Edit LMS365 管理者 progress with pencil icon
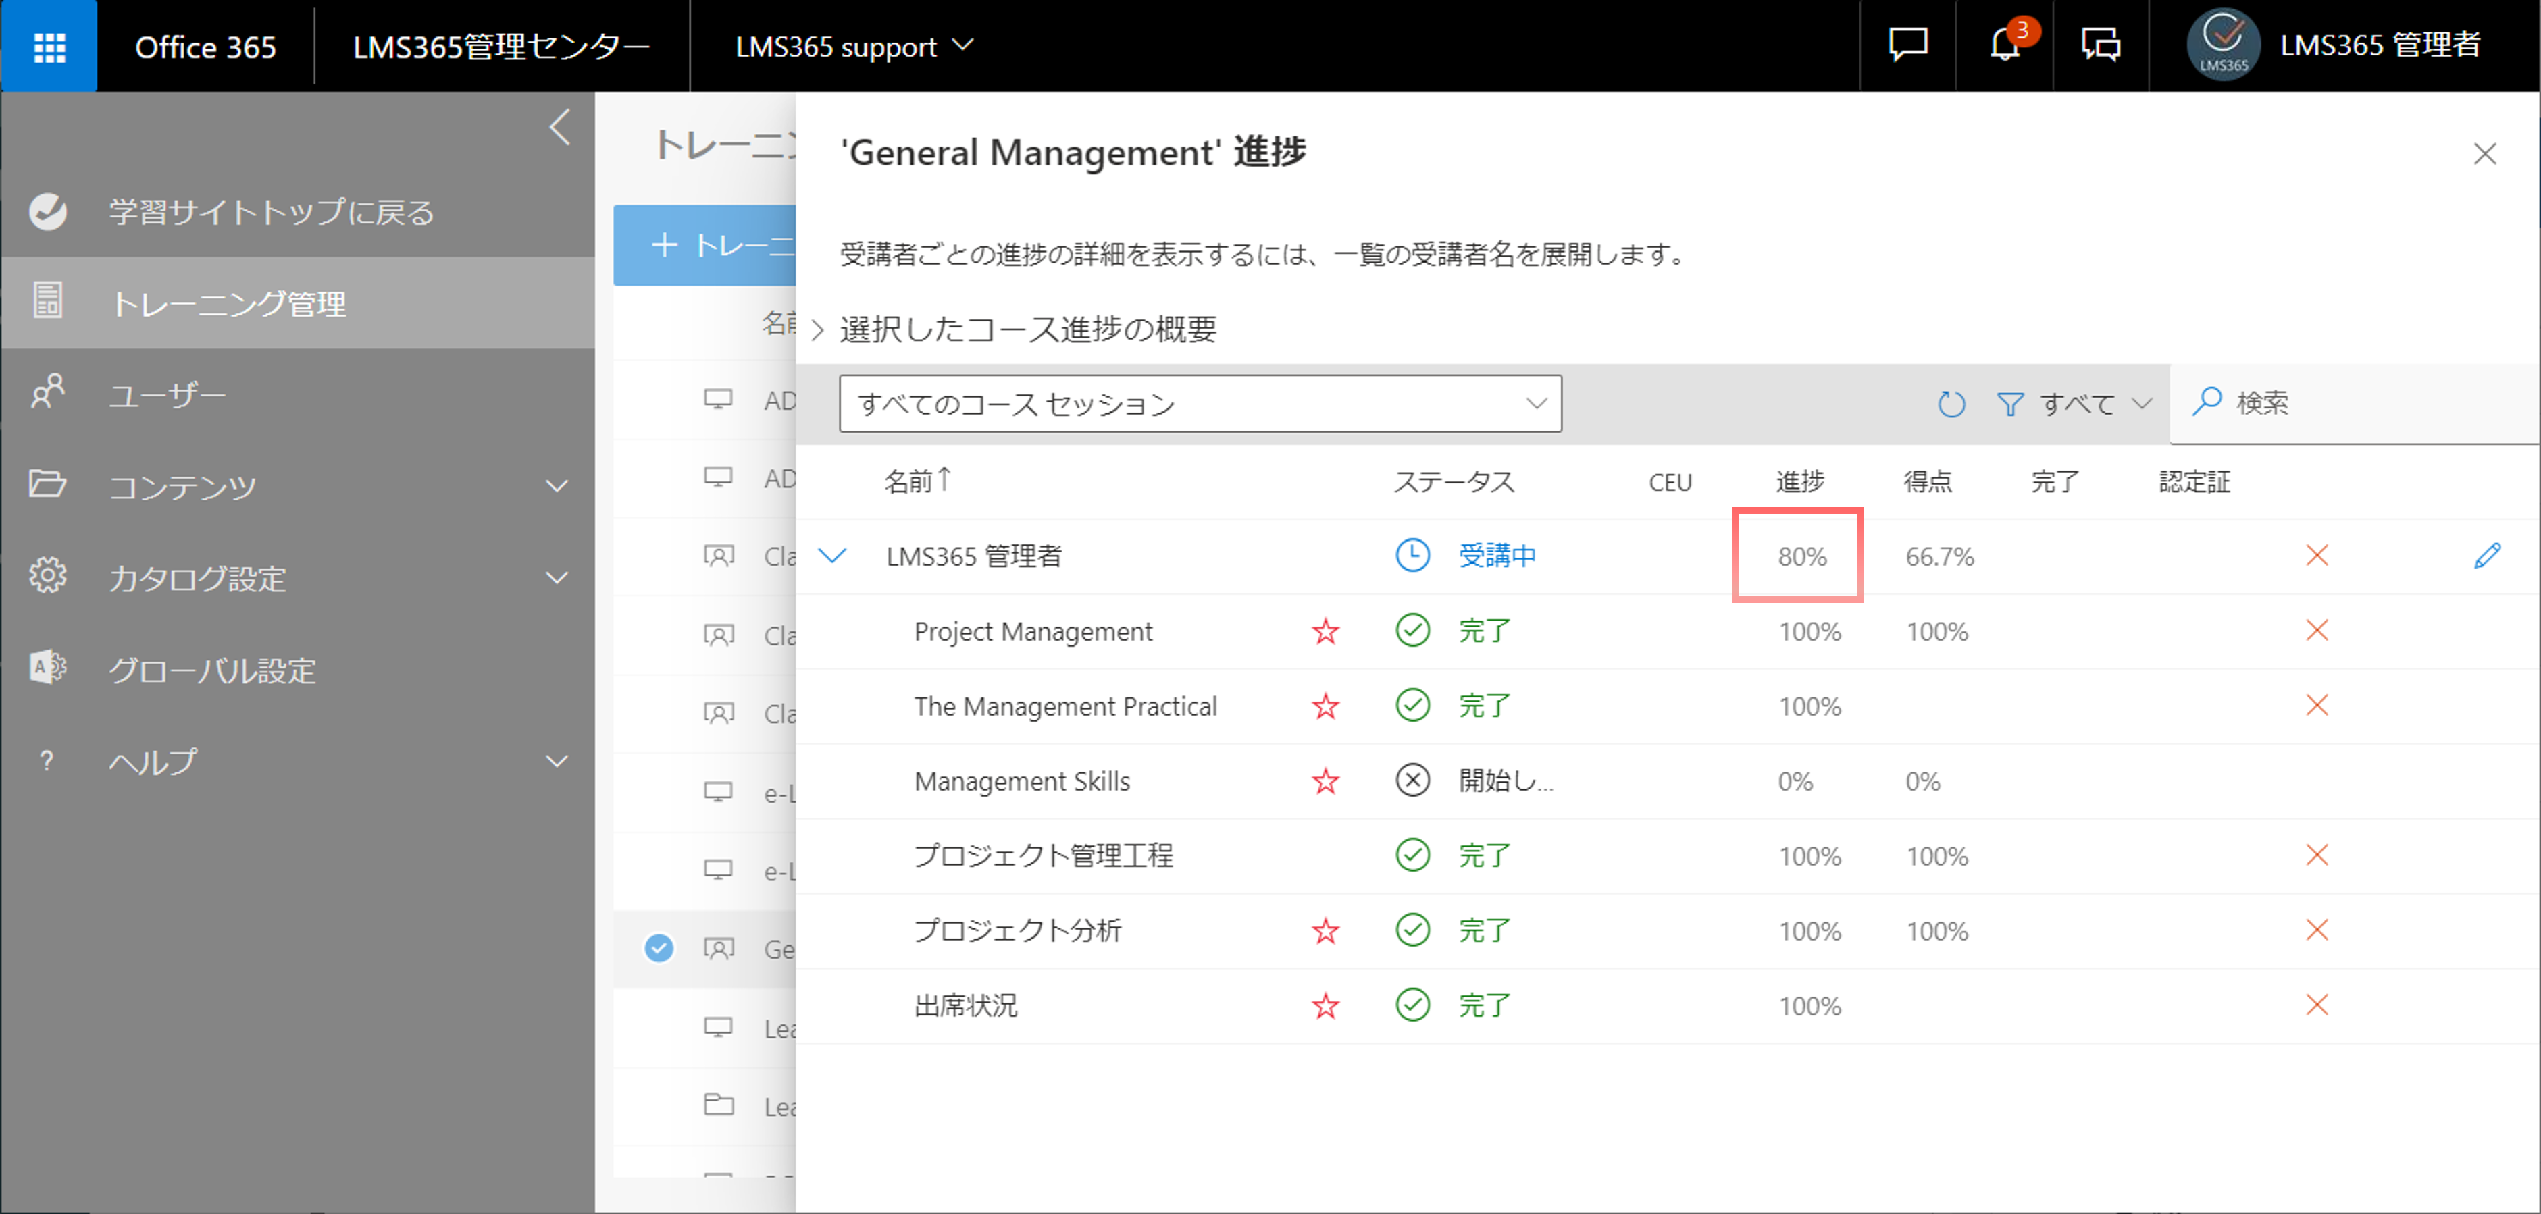The image size is (2541, 1214). [x=2488, y=555]
